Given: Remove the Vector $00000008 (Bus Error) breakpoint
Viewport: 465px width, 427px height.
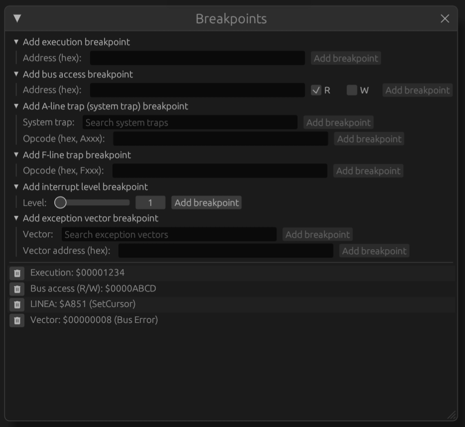Looking at the screenshot, I should 16,320.
